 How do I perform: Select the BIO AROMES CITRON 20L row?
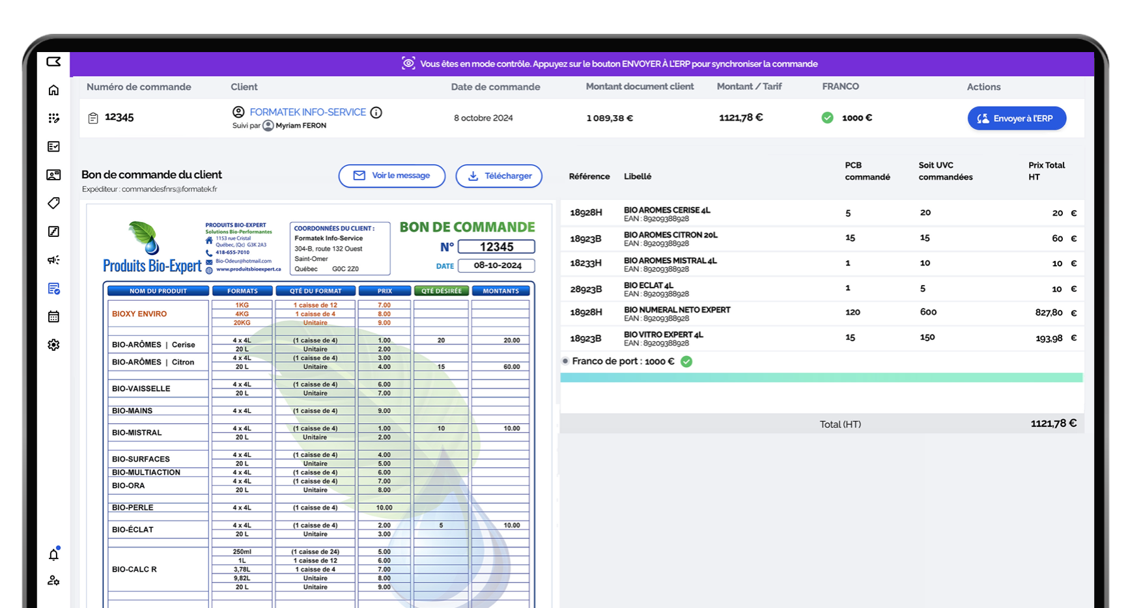[822, 239]
